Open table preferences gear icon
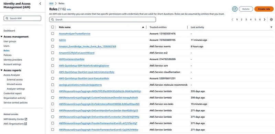This screenshot has width=275, height=134. (271, 20)
